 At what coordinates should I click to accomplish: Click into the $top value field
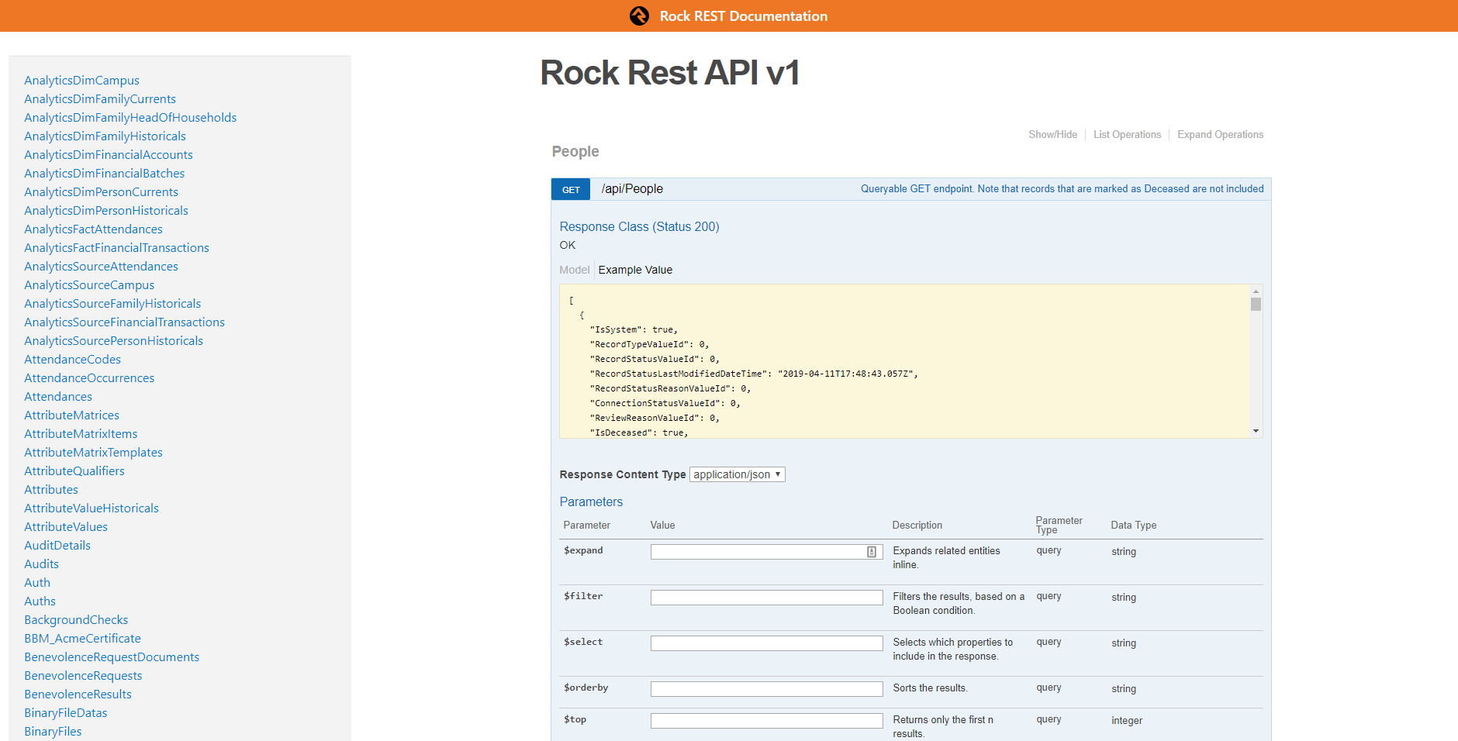point(766,721)
